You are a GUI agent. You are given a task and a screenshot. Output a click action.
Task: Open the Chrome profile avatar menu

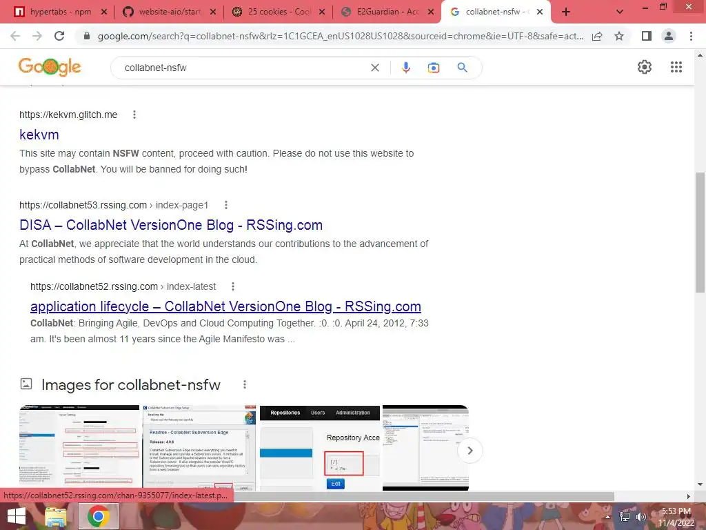pyautogui.click(x=669, y=36)
